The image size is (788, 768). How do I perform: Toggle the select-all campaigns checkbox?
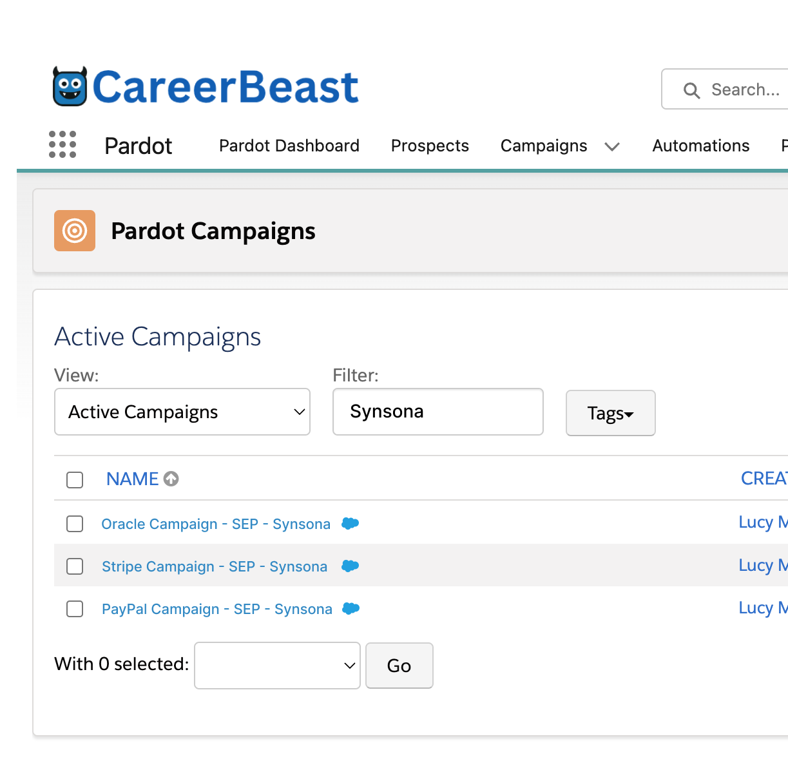(x=75, y=479)
